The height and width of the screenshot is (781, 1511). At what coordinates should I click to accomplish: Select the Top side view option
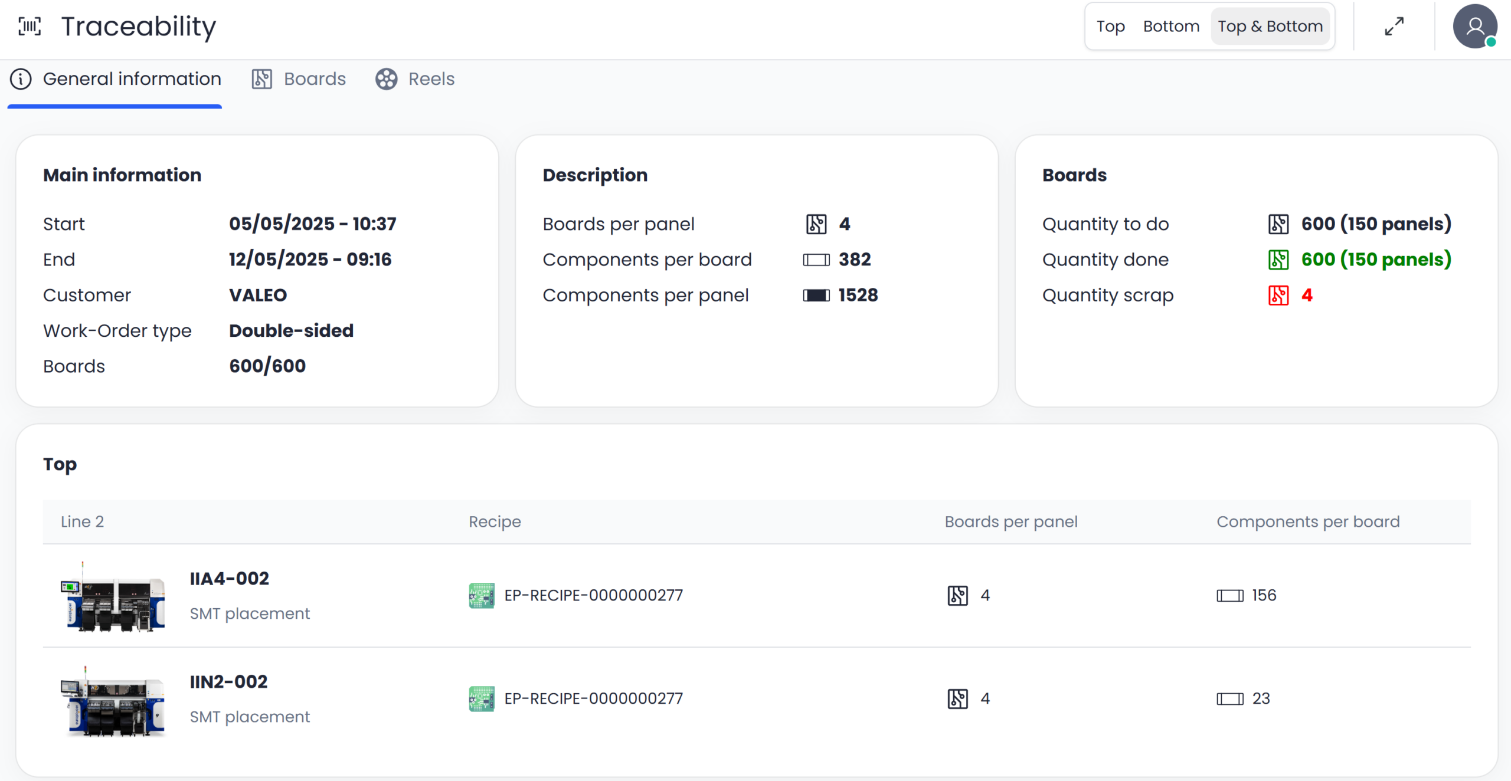click(x=1110, y=27)
